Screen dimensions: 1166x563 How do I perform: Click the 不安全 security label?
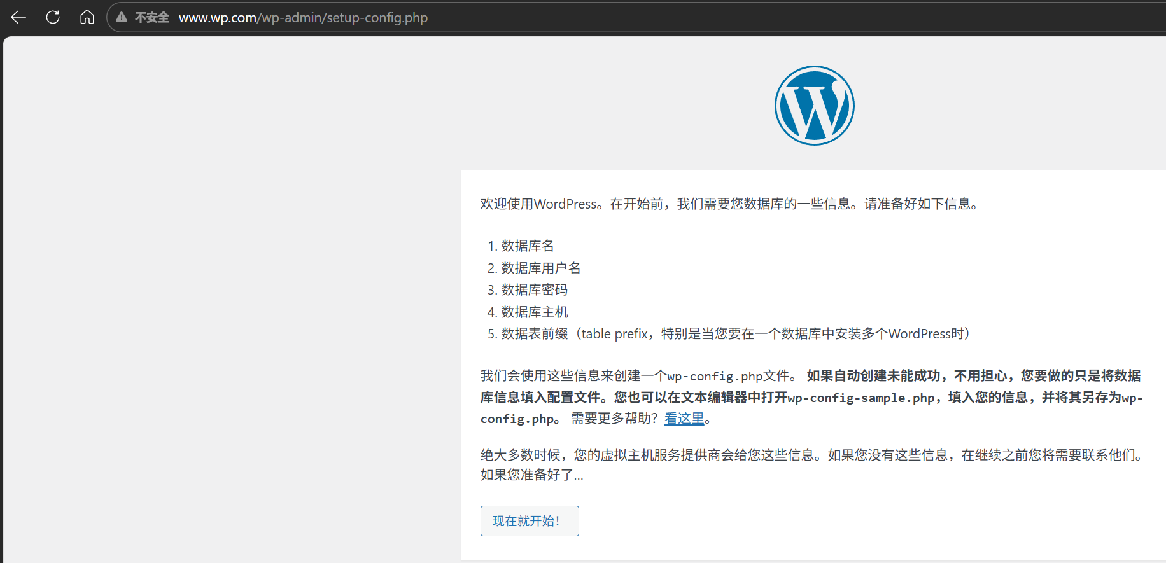(151, 17)
